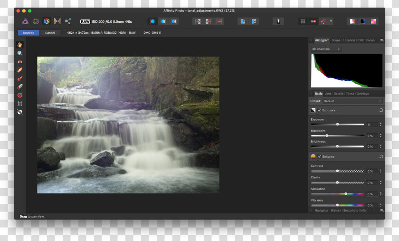Select the split view mode icon
This screenshot has height=241, width=399.
(163, 22)
